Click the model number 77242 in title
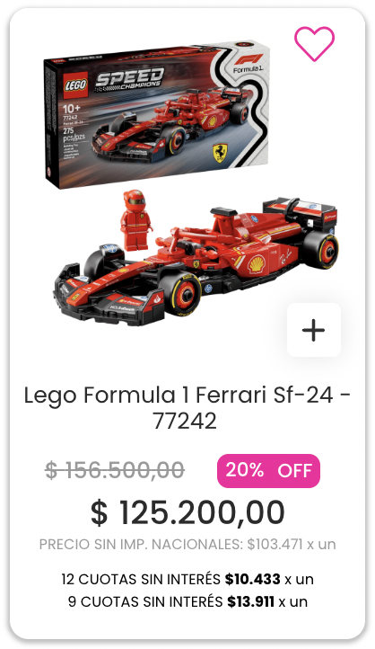Image resolution: width=375 pixels, height=649 pixels. click(185, 422)
